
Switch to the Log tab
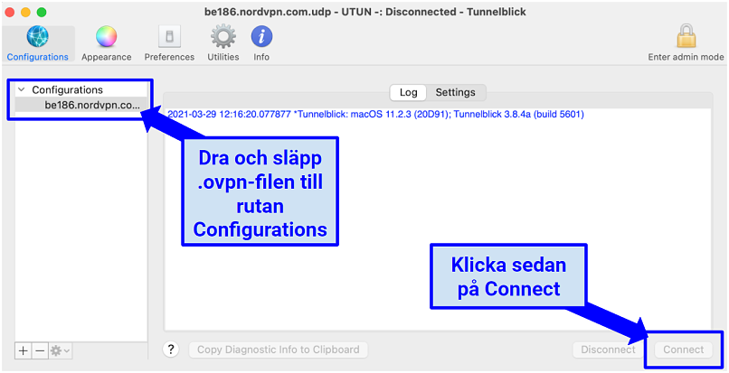click(408, 92)
